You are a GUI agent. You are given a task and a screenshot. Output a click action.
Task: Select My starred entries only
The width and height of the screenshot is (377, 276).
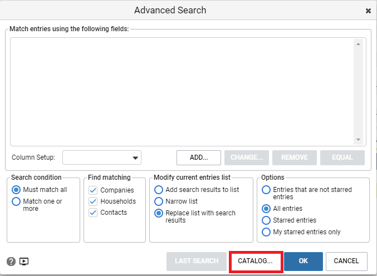266,232
